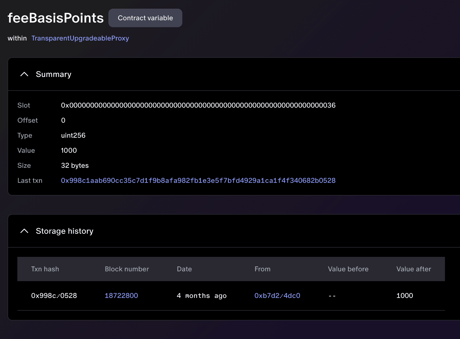This screenshot has height=339, width=460.
Task: Click the Value after column header
Action: tap(413, 269)
